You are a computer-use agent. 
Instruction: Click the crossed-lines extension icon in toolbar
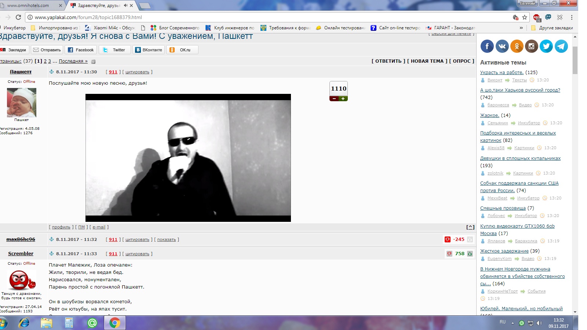tap(560, 17)
